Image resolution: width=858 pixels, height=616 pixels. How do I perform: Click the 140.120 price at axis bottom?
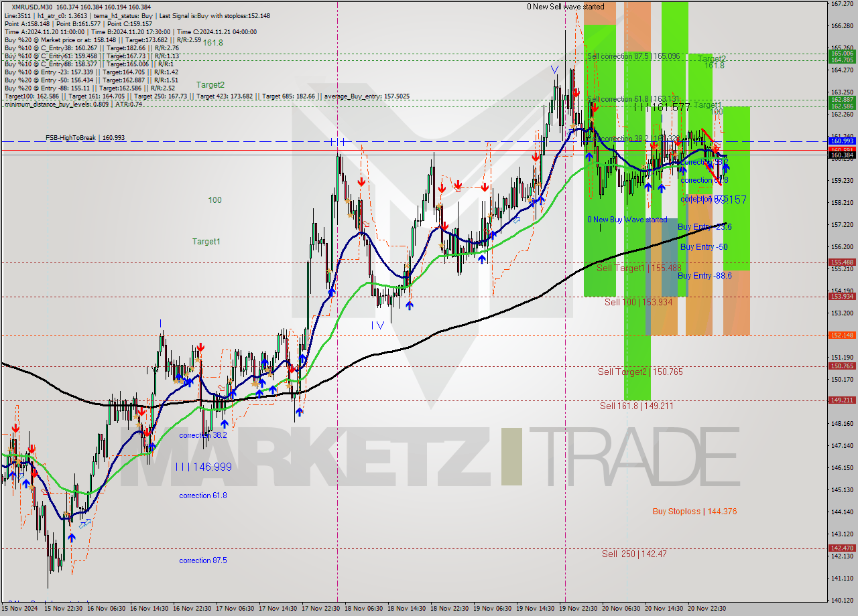coord(842,601)
